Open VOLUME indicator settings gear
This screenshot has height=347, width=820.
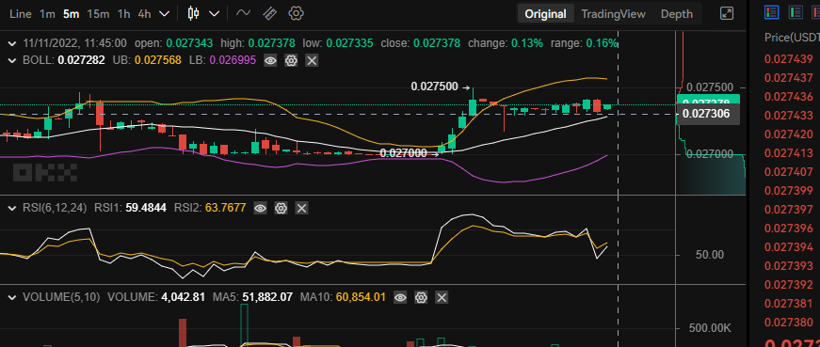click(421, 298)
